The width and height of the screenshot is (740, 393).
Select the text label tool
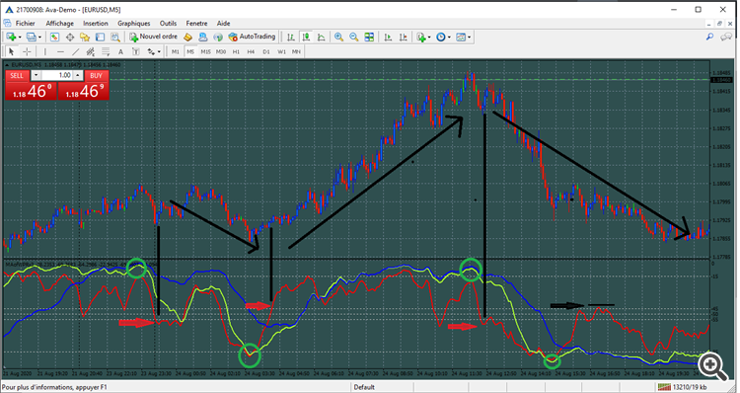pyautogui.click(x=136, y=51)
